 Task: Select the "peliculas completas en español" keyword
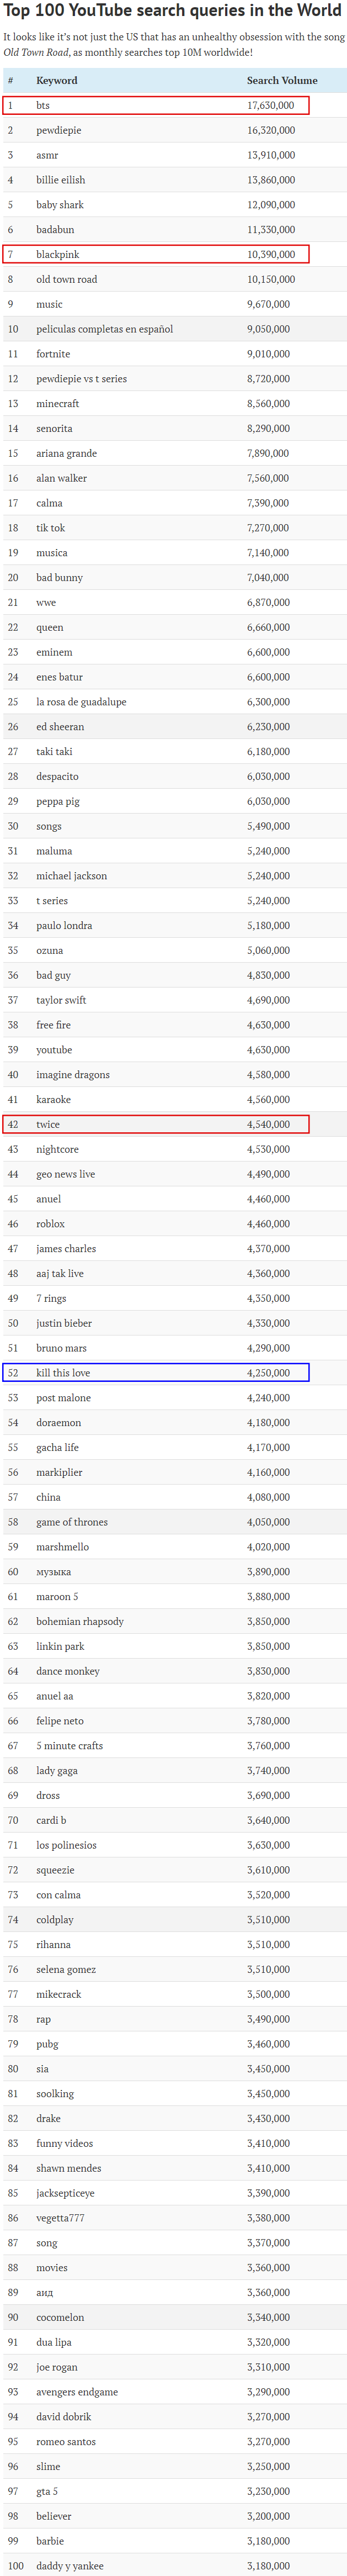[x=104, y=329]
